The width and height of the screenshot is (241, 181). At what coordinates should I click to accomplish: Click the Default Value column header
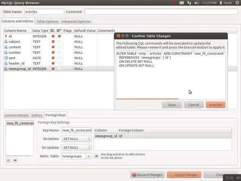click(x=85, y=31)
